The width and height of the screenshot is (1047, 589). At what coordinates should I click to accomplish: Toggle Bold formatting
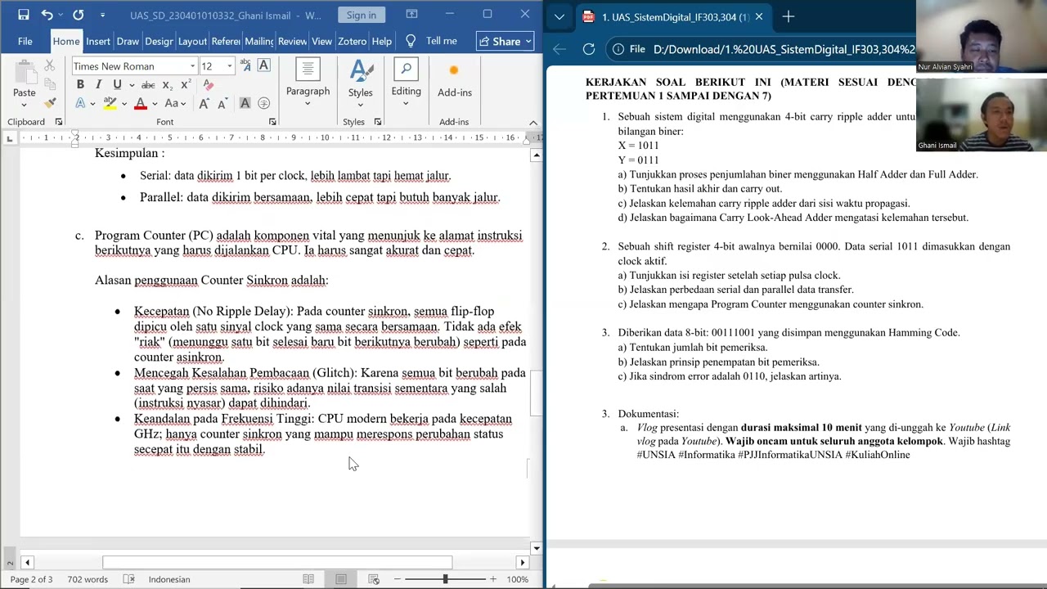80,85
